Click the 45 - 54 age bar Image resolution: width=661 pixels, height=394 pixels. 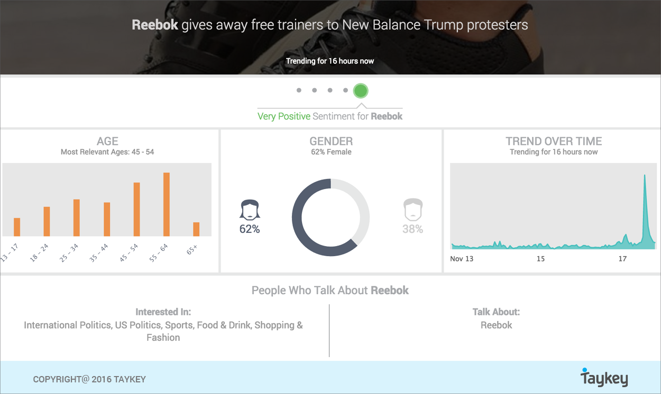[x=136, y=209]
